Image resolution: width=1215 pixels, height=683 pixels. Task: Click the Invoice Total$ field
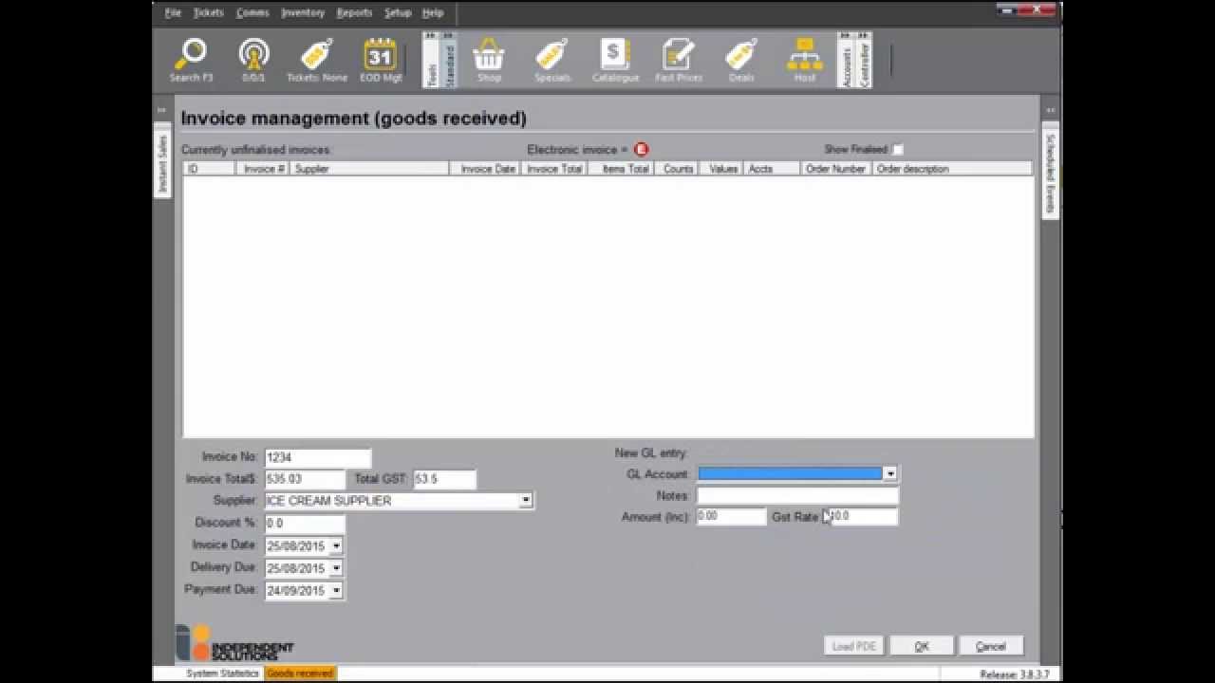pos(305,479)
